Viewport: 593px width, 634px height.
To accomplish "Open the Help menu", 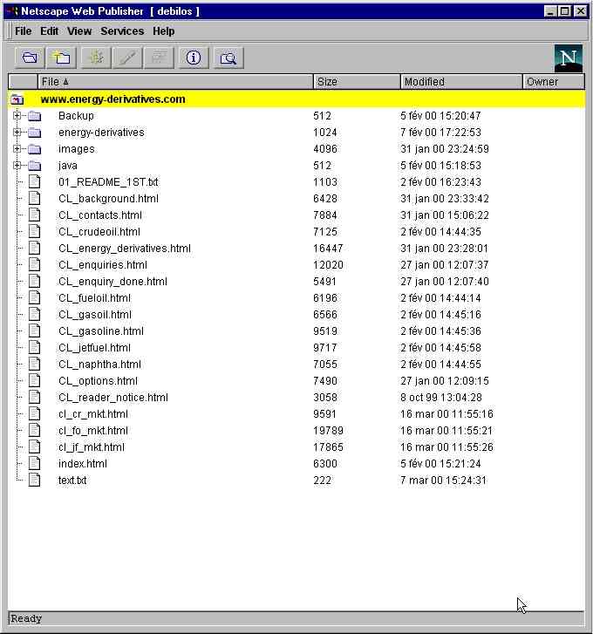I will (164, 31).
